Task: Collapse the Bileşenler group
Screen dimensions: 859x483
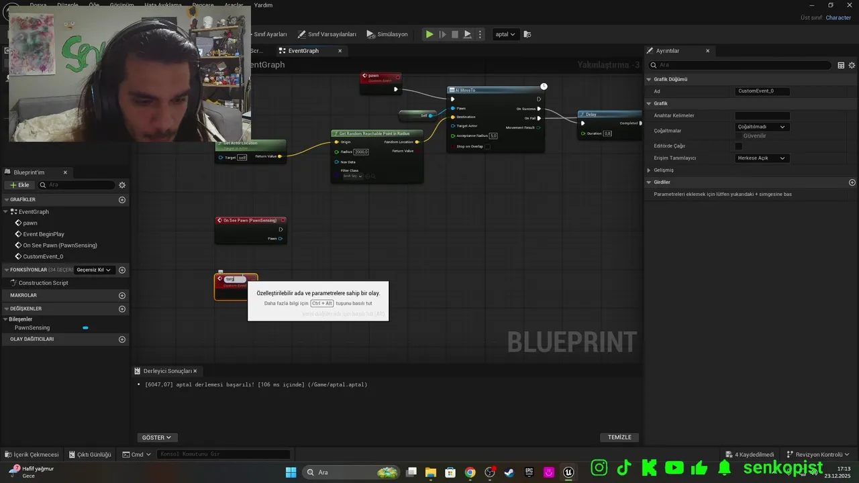Action: coord(6,319)
